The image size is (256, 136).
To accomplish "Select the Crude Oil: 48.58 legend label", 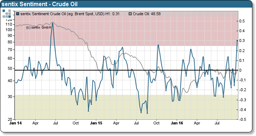I will [147, 14].
